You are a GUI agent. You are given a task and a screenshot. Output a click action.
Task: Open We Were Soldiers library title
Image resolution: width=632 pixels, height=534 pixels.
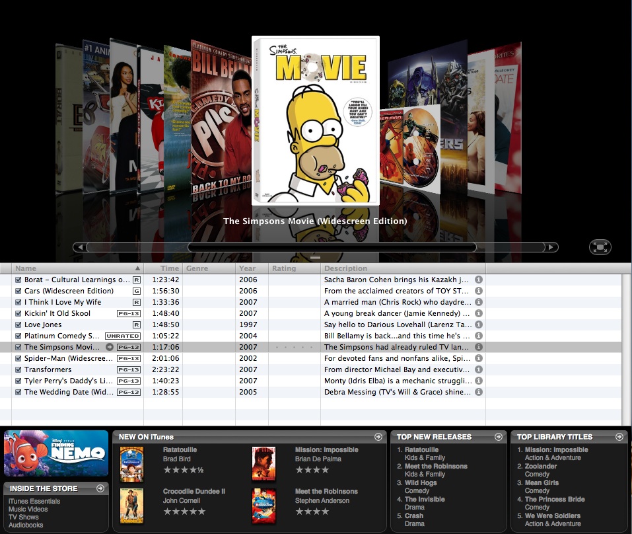553,515
